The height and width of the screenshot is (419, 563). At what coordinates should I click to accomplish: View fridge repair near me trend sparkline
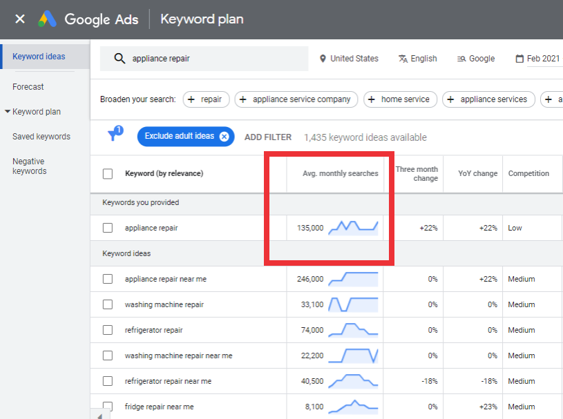pos(353,407)
